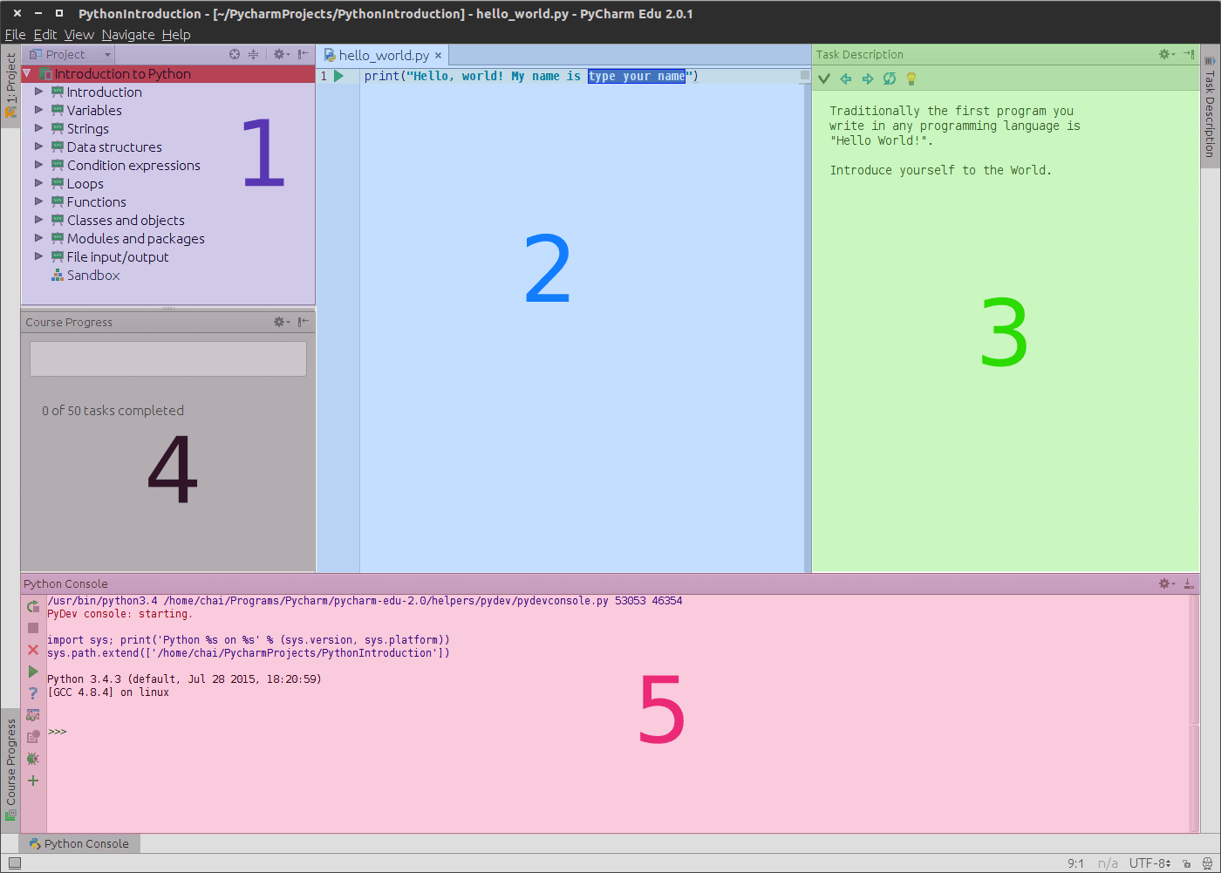The height and width of the screenshot is (873, 1221).
Task: Click the 9:1 cursor position in status bar
Action: pos(1076,863)
